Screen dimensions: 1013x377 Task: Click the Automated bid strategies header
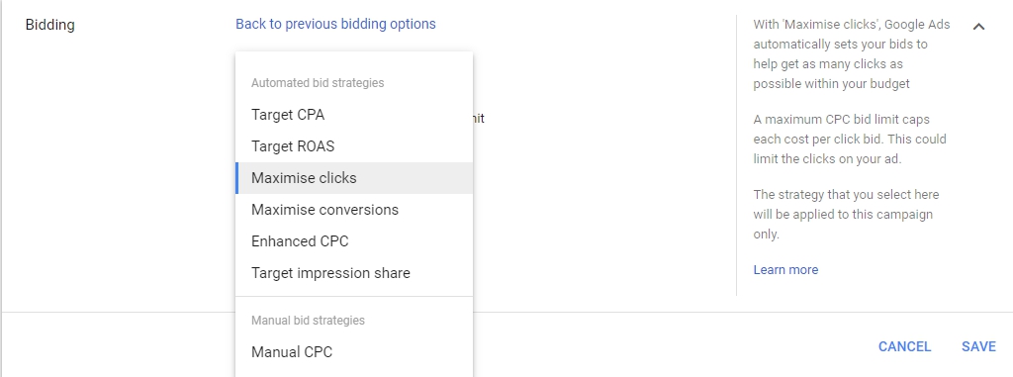tap(318, 83)
